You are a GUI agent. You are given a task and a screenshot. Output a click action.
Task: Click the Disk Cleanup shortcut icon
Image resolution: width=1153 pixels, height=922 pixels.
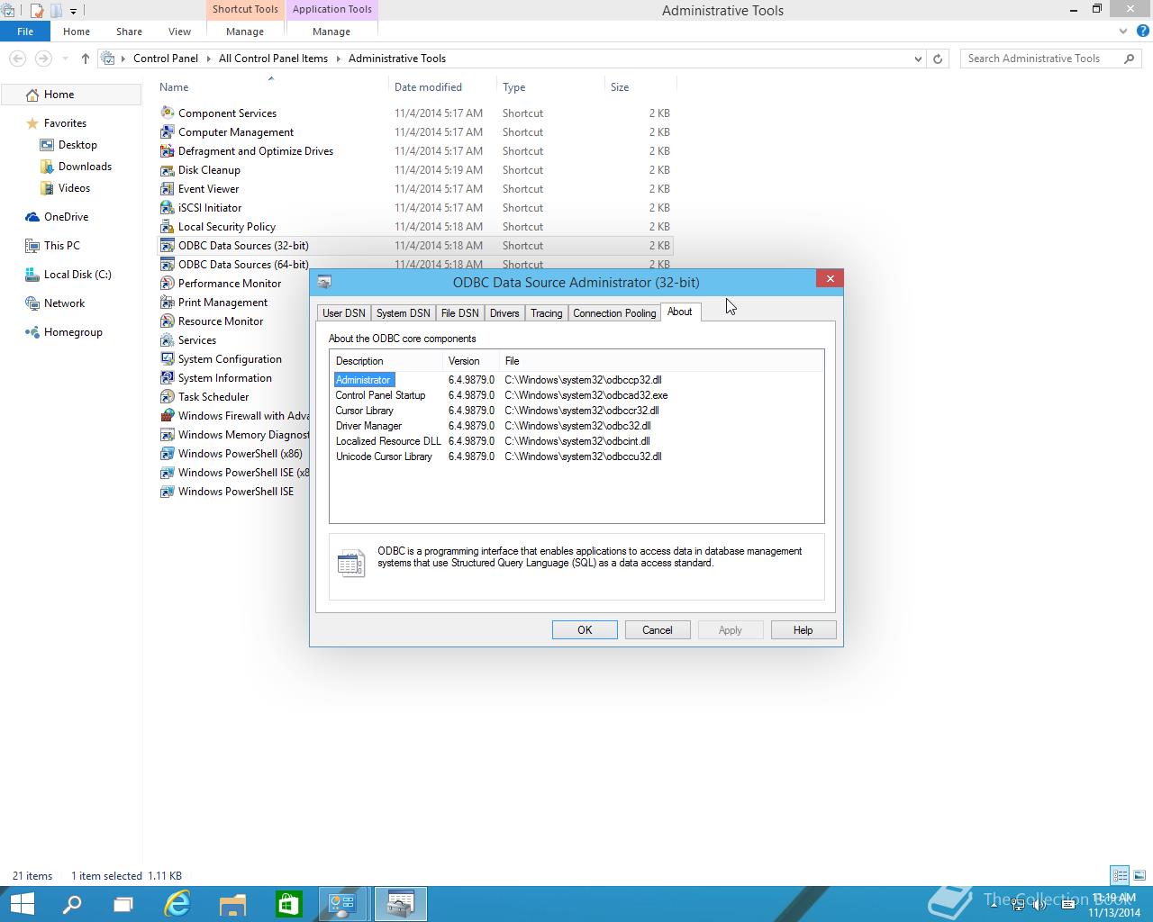[167, 169]
